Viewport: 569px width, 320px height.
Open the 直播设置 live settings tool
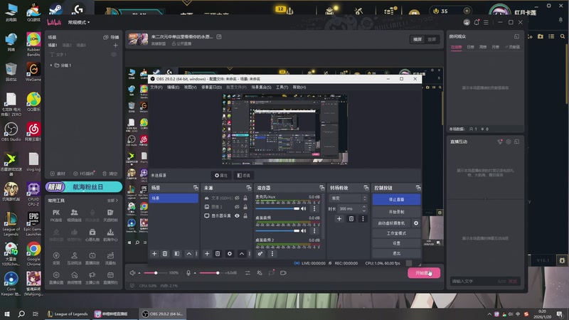click(x=56, y=277)
